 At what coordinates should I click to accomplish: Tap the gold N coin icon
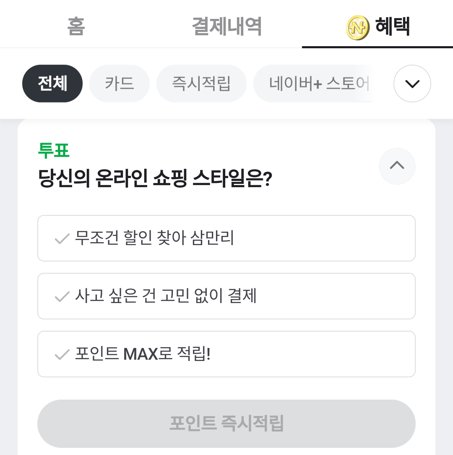[357, 28]
